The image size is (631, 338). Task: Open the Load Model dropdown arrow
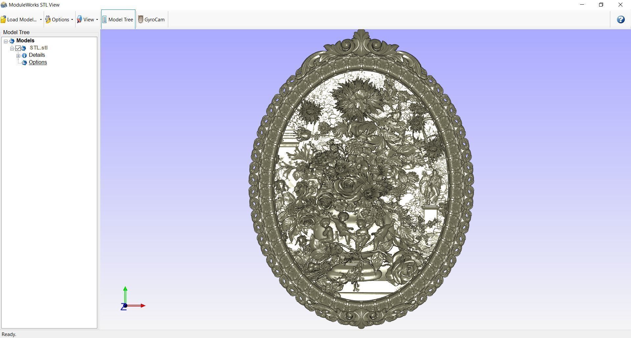pyautogui.click(x=41, y=20)
